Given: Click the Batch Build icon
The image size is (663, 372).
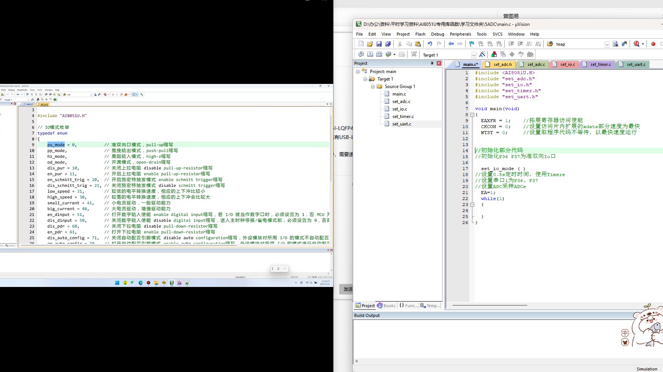Looking at the screenshot, I should tap(389, 54).
